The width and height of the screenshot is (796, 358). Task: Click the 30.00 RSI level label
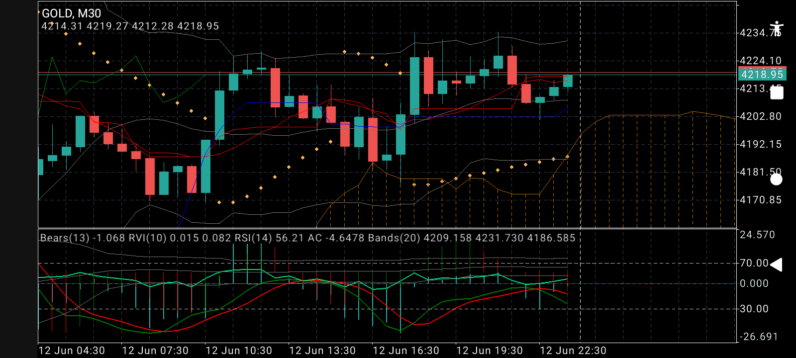coord(754,309)
